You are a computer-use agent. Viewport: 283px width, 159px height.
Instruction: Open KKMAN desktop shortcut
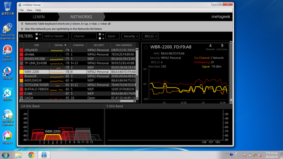point(7,73)
